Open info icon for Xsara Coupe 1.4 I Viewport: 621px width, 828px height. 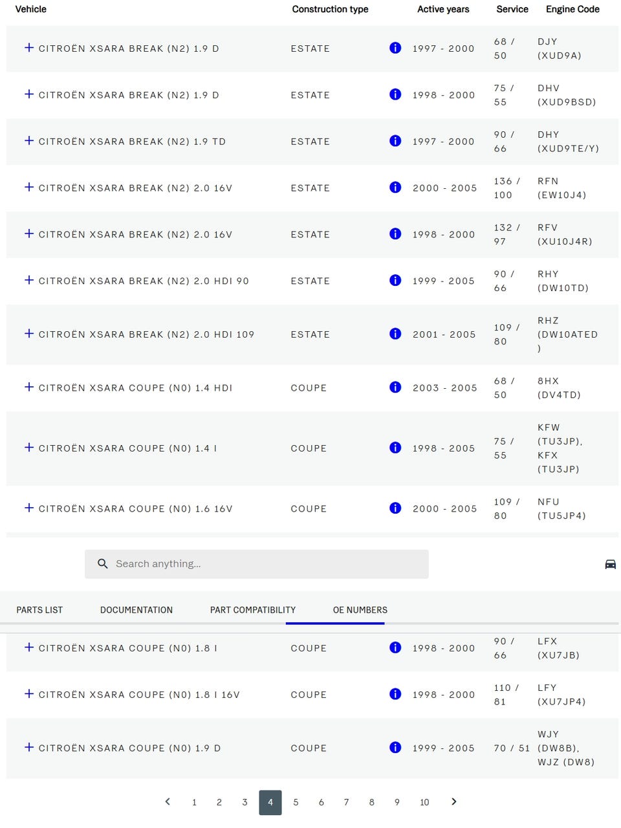(x=395, y=448)
